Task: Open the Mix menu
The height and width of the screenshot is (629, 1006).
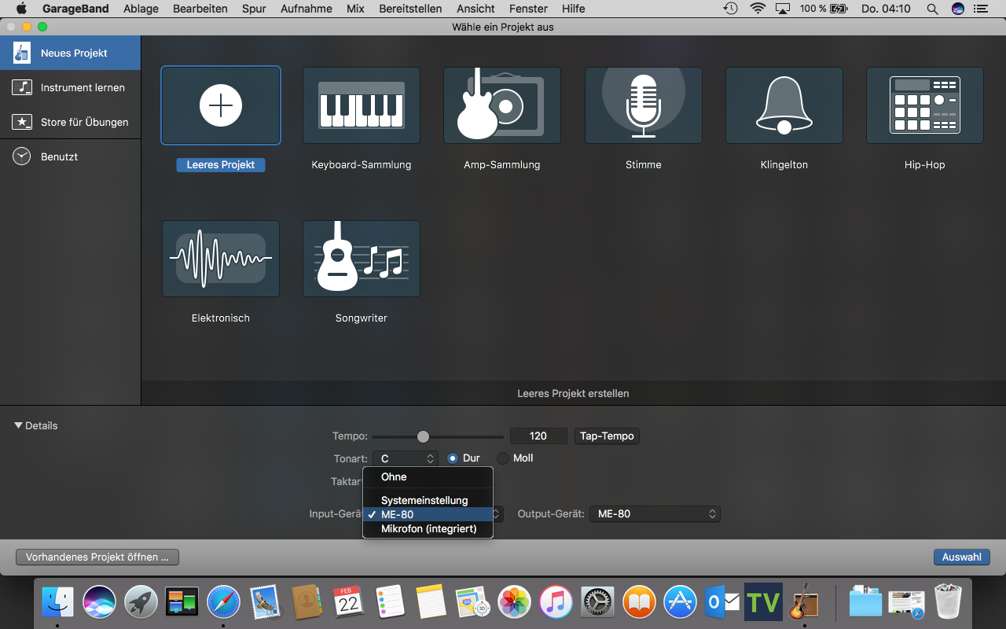Action: tap(355, 9)
